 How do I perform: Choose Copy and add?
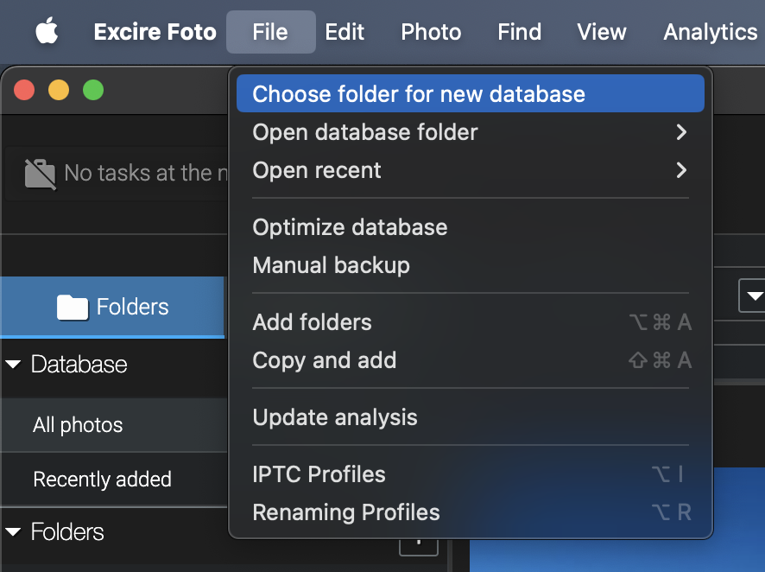pyautogui.click(x=471, y=360)
